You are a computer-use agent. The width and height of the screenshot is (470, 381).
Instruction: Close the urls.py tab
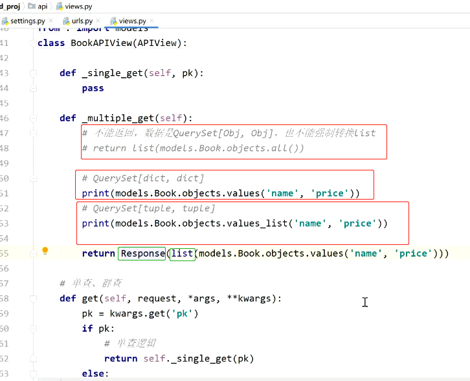[98, 21]
